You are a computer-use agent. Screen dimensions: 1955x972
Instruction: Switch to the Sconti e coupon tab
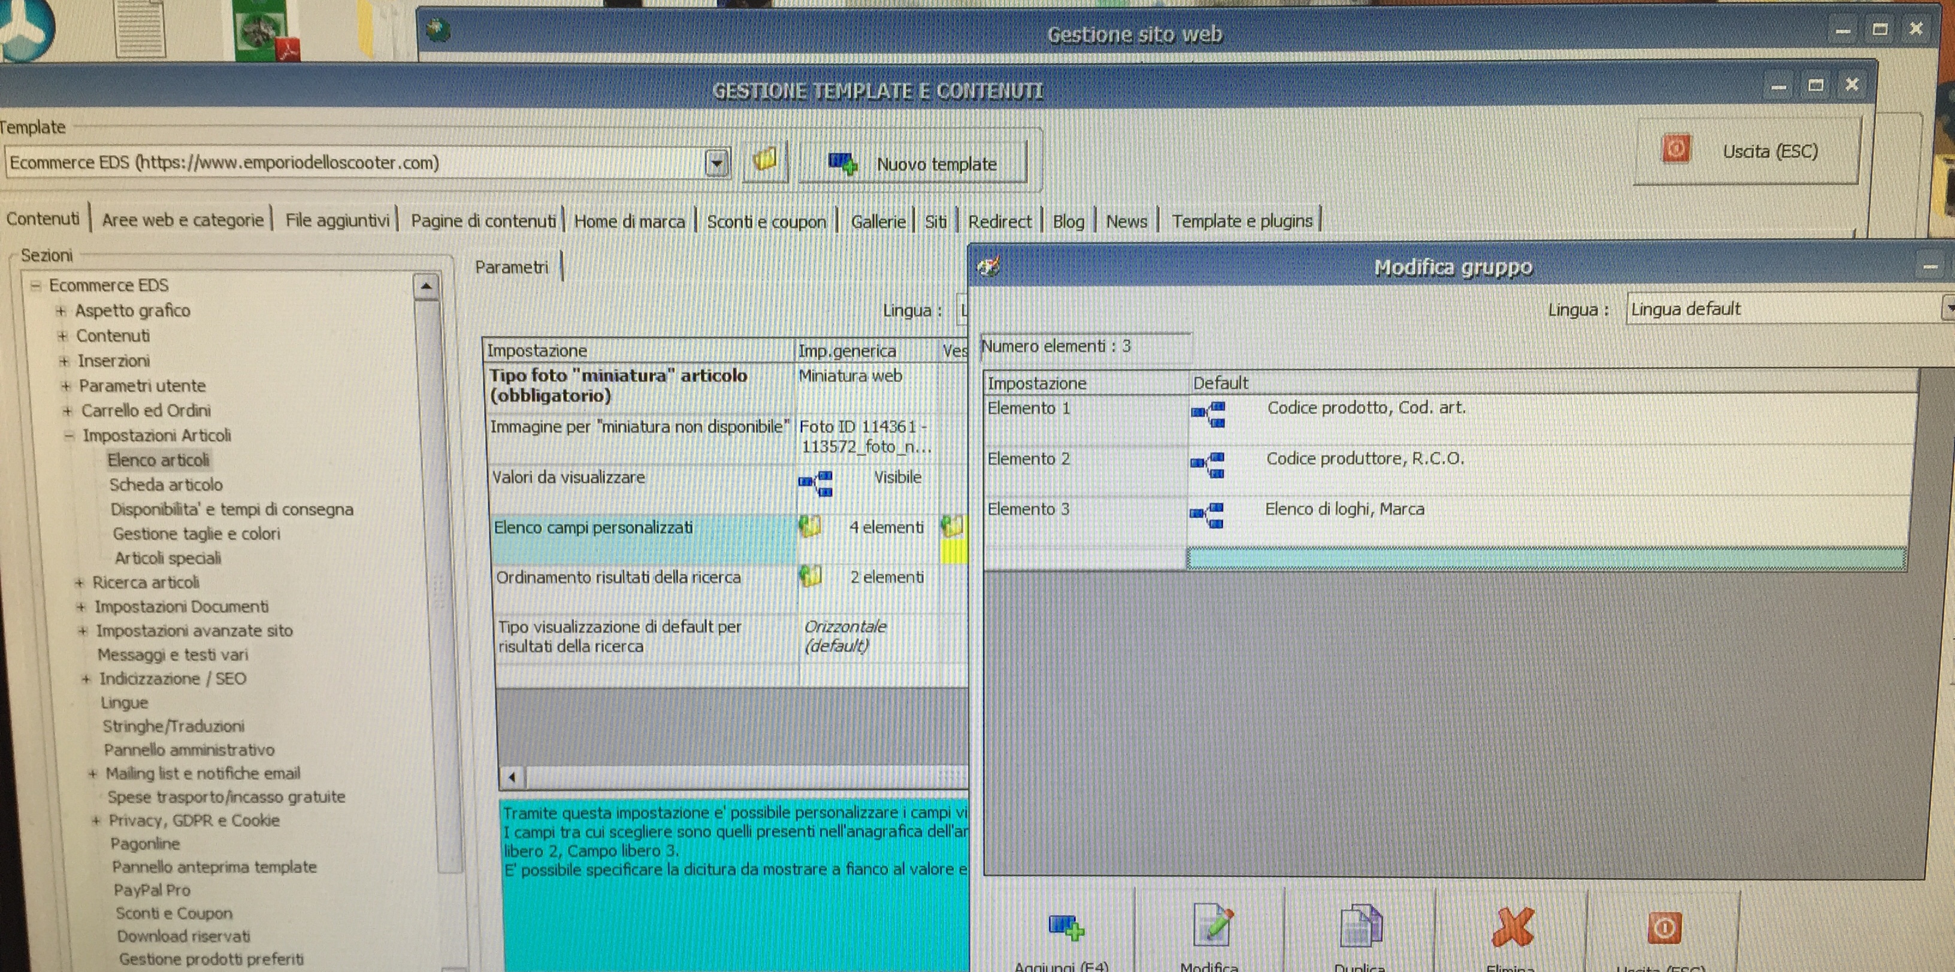(765, 221)
